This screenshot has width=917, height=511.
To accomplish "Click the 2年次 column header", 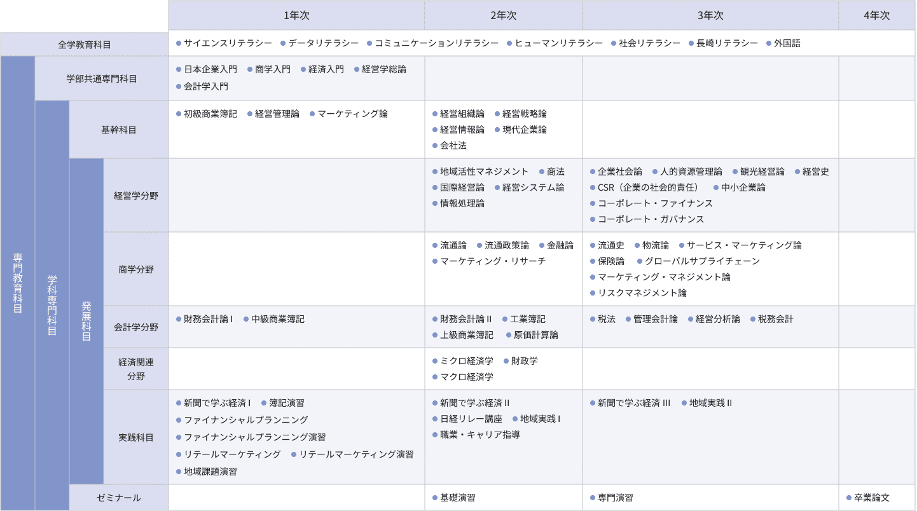I will point(504,15).
